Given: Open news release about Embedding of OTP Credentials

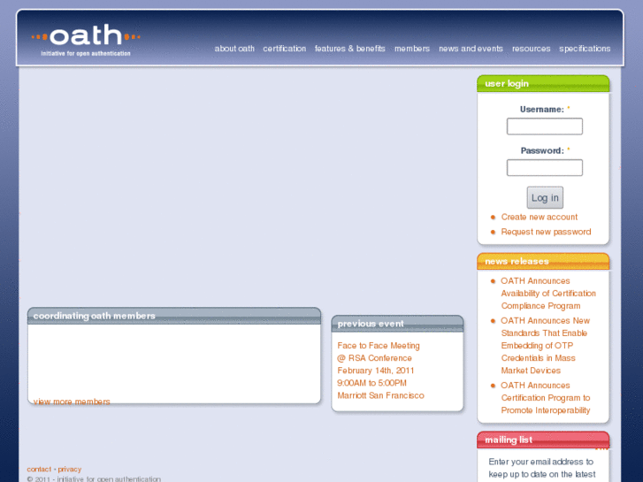Looking at the screenshot, I should tap(545, 346).
